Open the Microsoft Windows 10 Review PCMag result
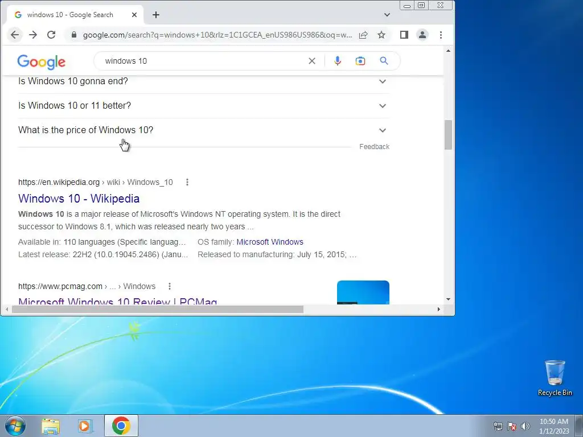 (117, 300)
